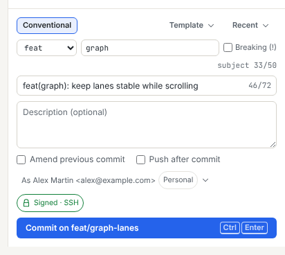Open the Template dropdown

click(x=192, y=25)
